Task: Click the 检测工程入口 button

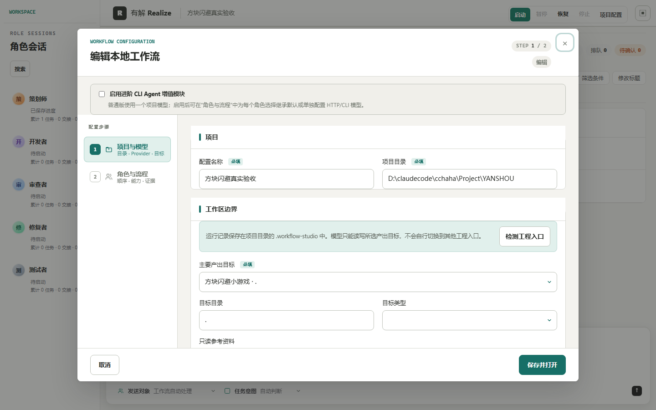Action: (525, 236)
